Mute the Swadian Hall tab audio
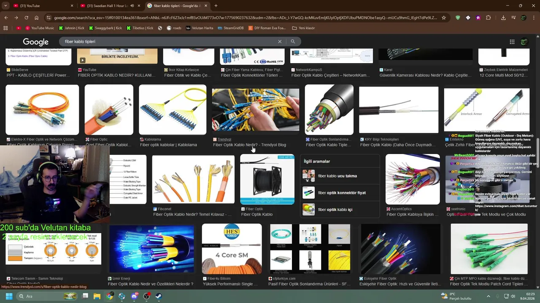This screenshot has width=540, height=303. pos(132,6)
